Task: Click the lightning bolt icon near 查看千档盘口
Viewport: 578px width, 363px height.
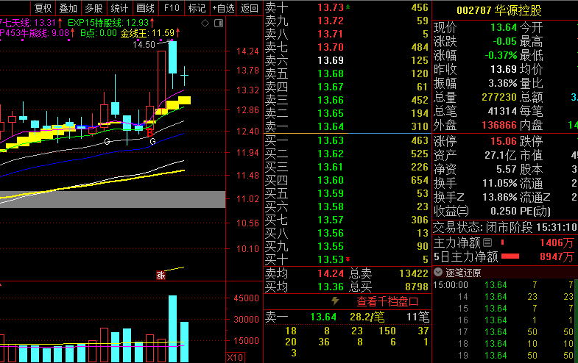Action: [x=336, y=301]
